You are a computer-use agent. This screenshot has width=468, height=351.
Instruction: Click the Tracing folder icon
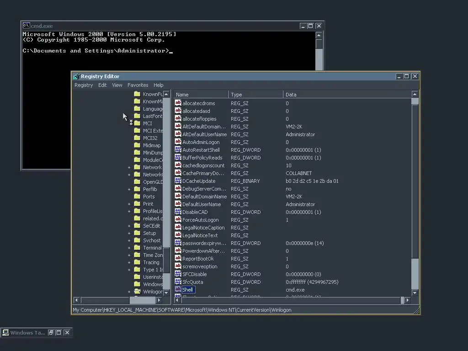pos(137,262)
